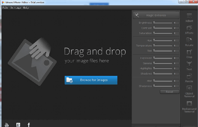Click the Contrast value input field

(x=176, y=28)
